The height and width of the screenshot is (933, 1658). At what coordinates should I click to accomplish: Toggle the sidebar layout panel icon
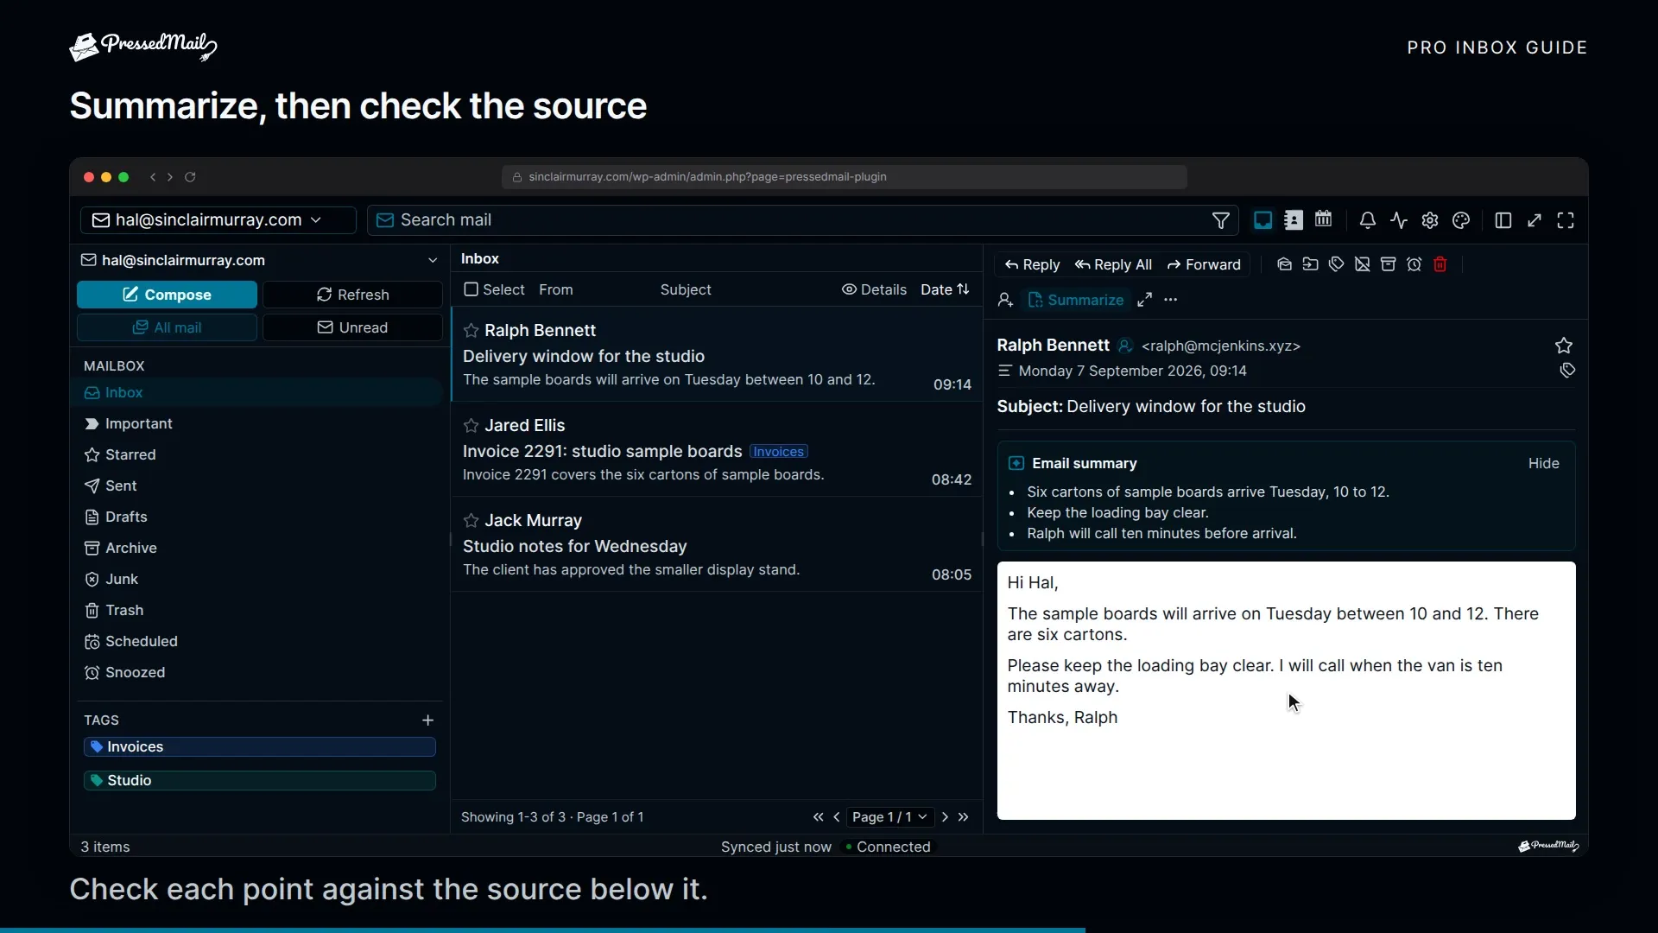pos(1503,220)
